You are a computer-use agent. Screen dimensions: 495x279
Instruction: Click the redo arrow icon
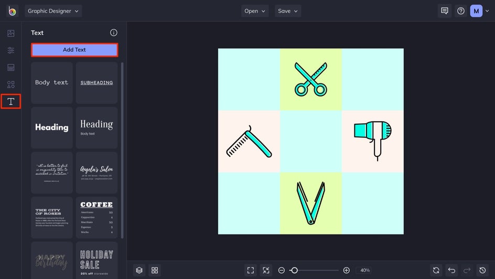pyautogui.click(x=467, y=270)
